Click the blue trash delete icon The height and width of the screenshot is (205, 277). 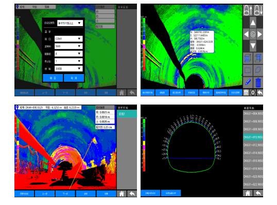258,82
